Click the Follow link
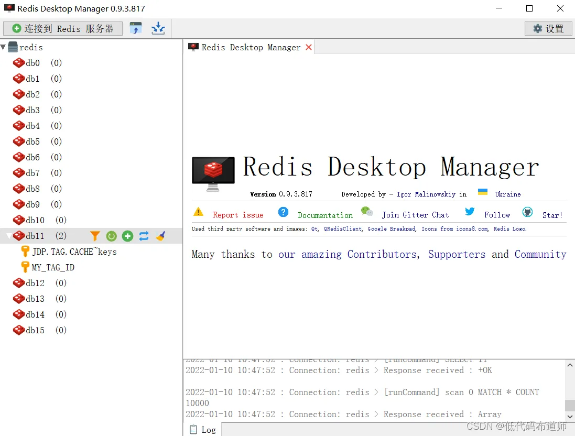 [x=497, y=215]
